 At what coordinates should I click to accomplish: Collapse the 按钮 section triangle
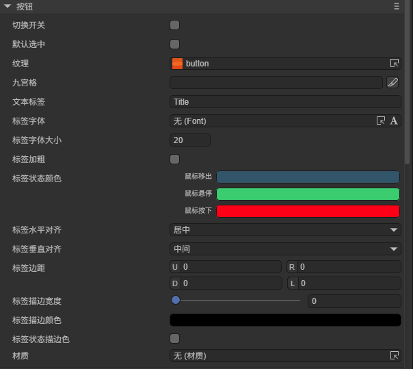pyautogui.click(x=7, y=6)
